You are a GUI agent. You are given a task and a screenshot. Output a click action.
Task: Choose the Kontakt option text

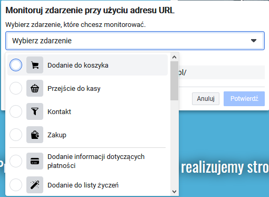coord(59,112)
